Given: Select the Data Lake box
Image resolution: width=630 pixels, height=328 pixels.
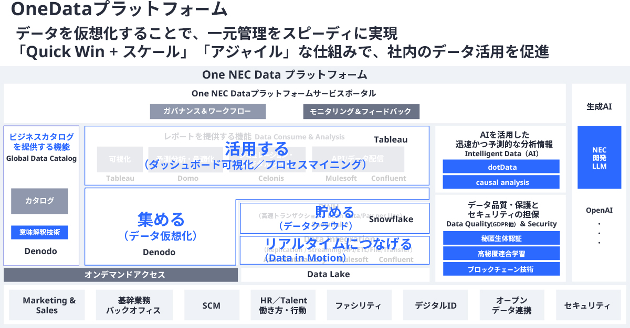Looking at the screenshot, I should [x=334, y=275].
